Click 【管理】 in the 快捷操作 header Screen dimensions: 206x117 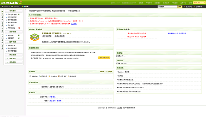109,72
